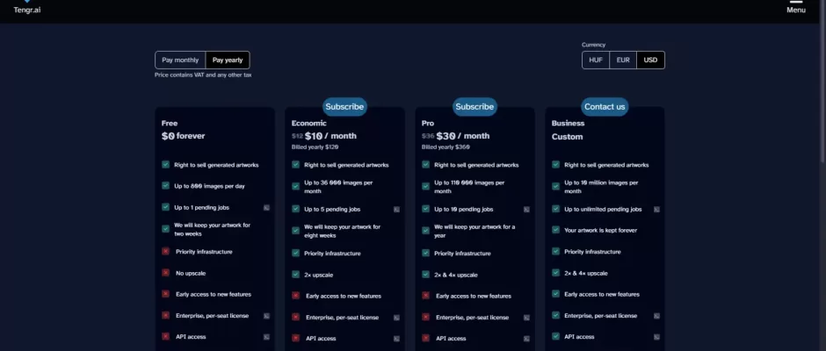Screen dimensions: 826x351
Task: Click info icon beside Free 'API access'
Action: click(x=266, y=337)
